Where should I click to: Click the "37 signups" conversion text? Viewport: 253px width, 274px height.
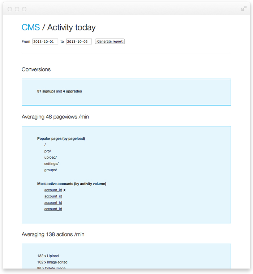tap(46, 91)
